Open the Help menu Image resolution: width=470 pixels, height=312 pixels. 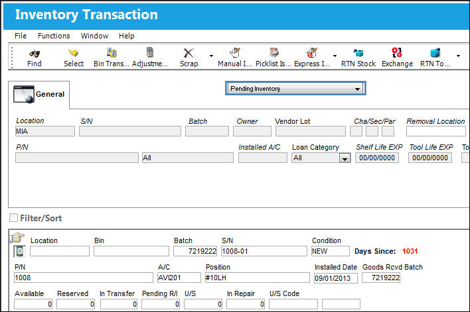pos(127,36)
